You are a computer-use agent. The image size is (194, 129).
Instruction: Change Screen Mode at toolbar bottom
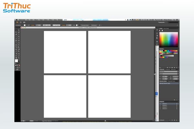(x=17, y=70)
